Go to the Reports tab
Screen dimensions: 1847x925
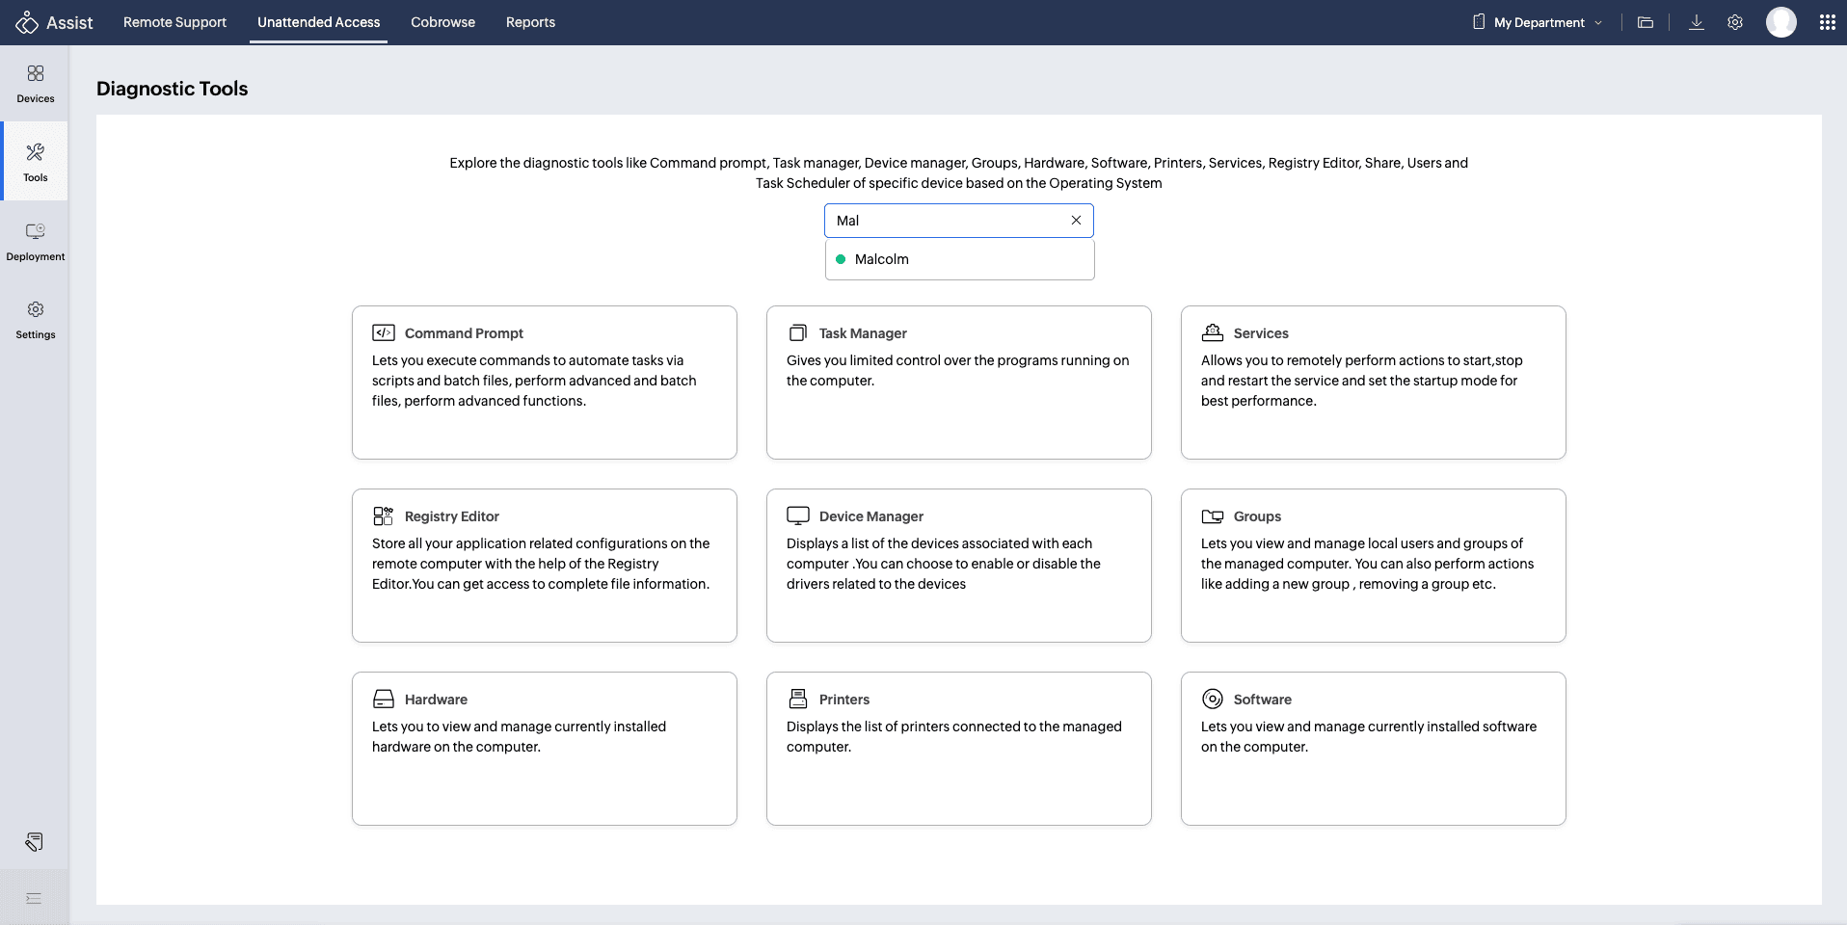[530, 22]
